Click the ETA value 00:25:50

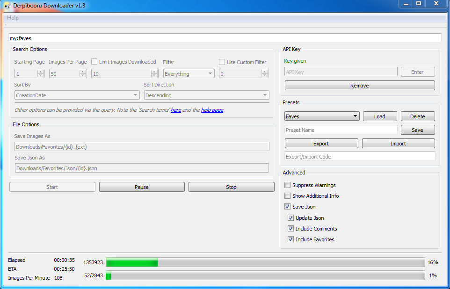64,269
